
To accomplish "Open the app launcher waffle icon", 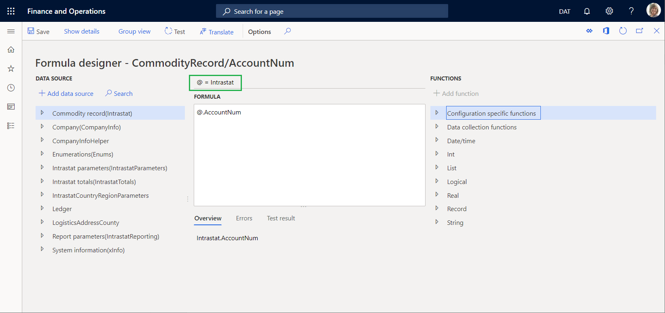I will pos(11,11).
